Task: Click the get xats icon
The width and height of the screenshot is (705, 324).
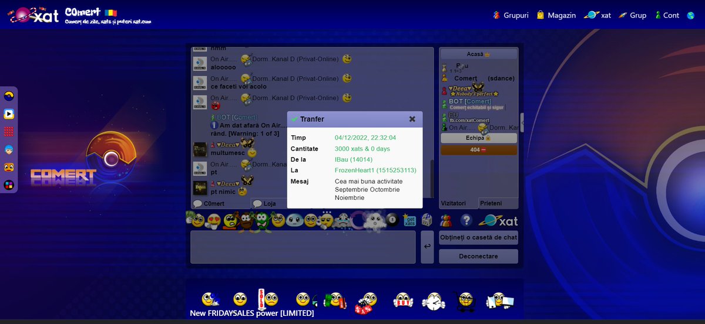Action: (410, 220)
